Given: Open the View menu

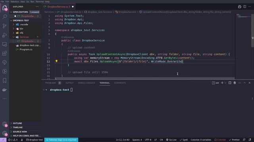Looking at the screenshot, I should (23, 2).
